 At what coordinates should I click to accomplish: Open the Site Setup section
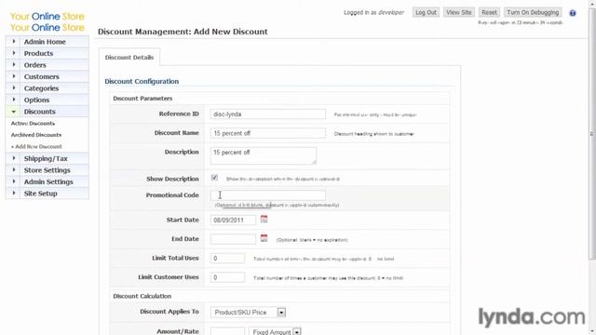coord(40,194)
